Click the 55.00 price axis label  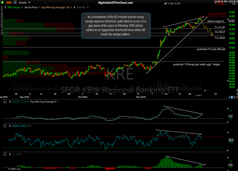tap(232, 12)
